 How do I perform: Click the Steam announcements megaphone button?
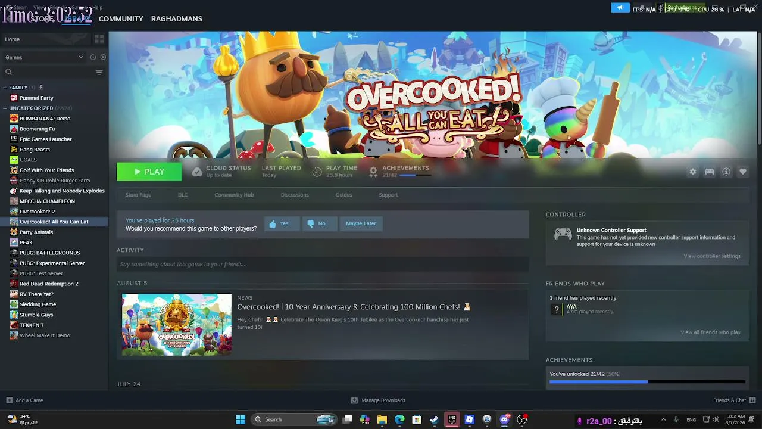620,8
